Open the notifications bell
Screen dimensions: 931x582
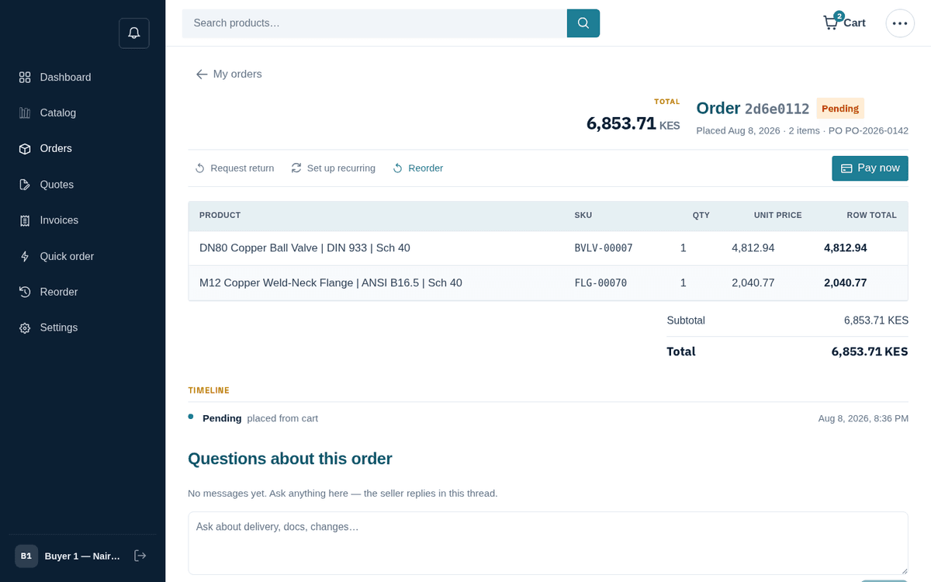134,33
